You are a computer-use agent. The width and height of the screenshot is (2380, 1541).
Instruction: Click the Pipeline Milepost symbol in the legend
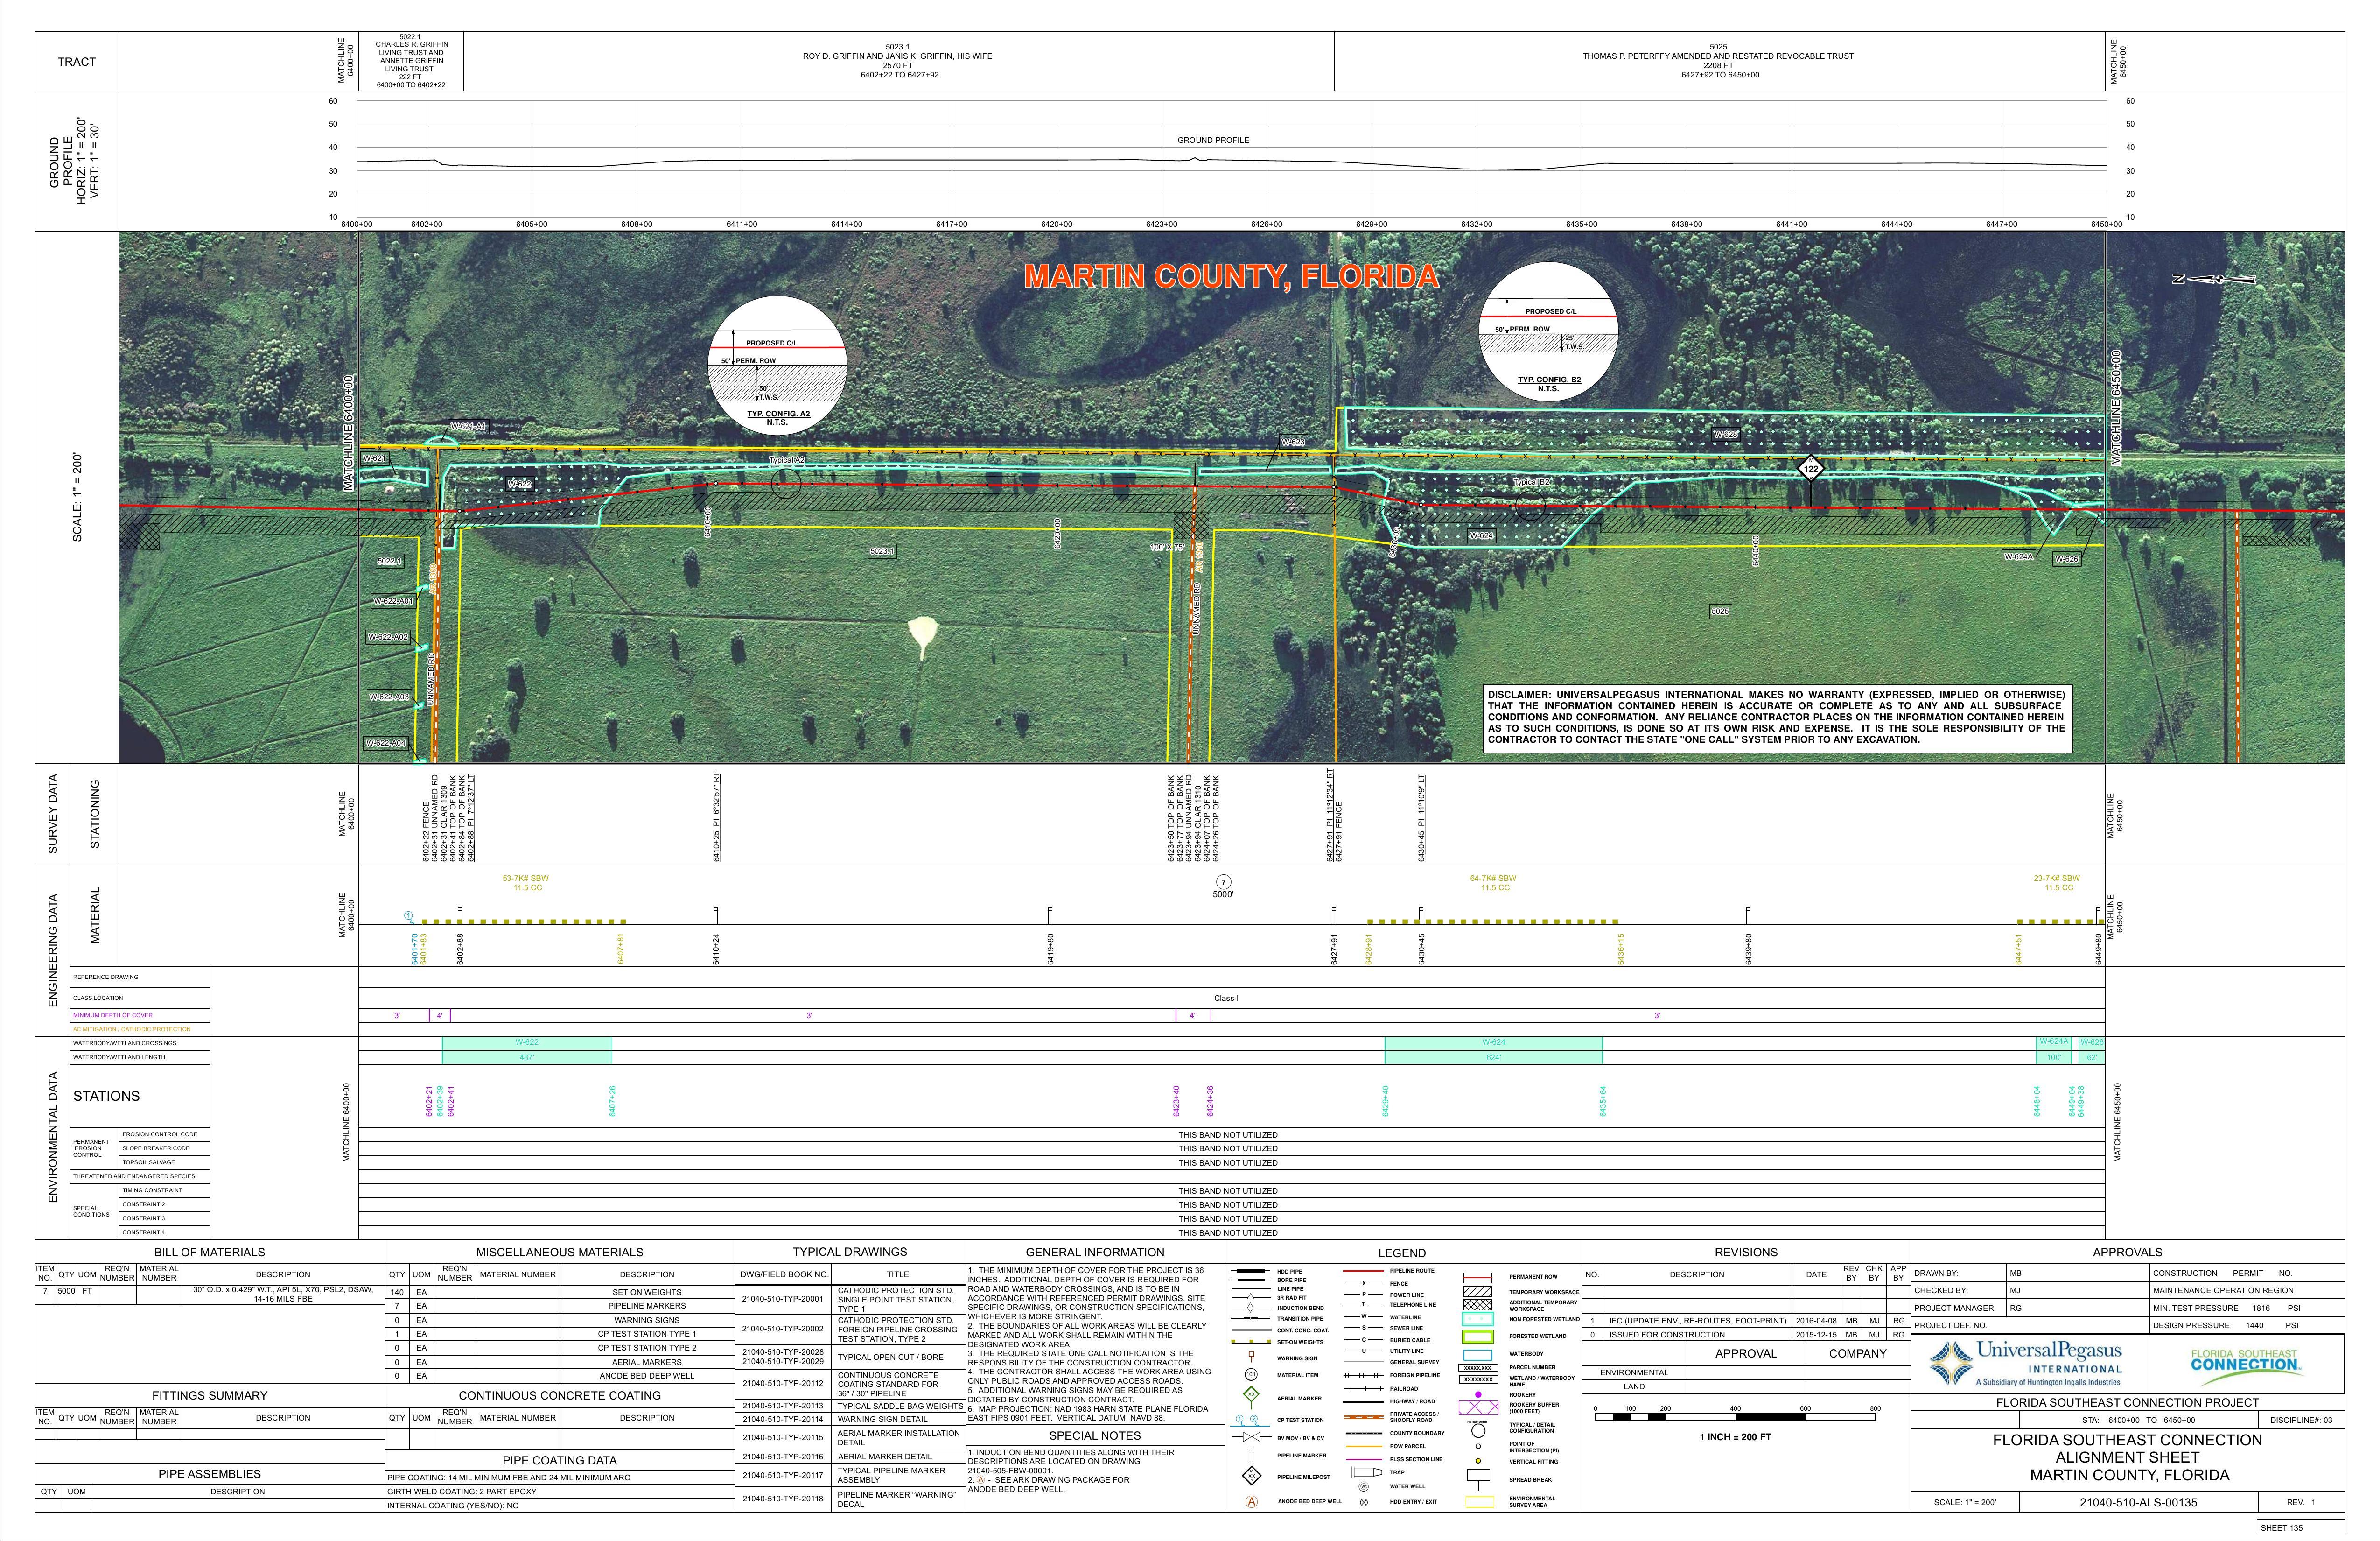pyautogui.click(x=1252, y=1477)
